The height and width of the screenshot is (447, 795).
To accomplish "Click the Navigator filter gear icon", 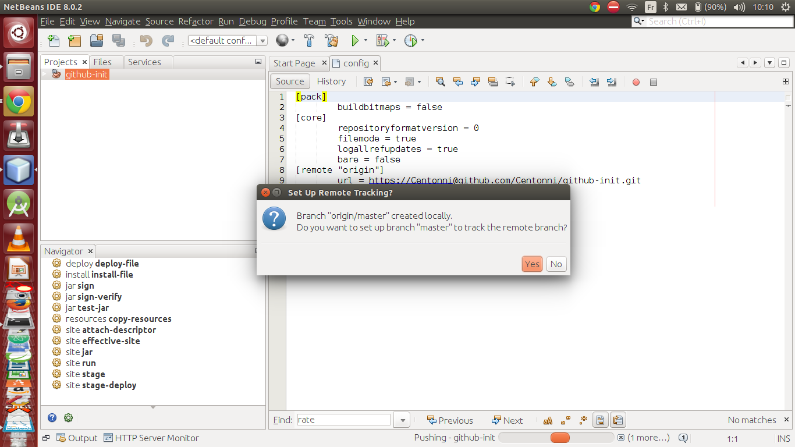I will click(68, 417).
